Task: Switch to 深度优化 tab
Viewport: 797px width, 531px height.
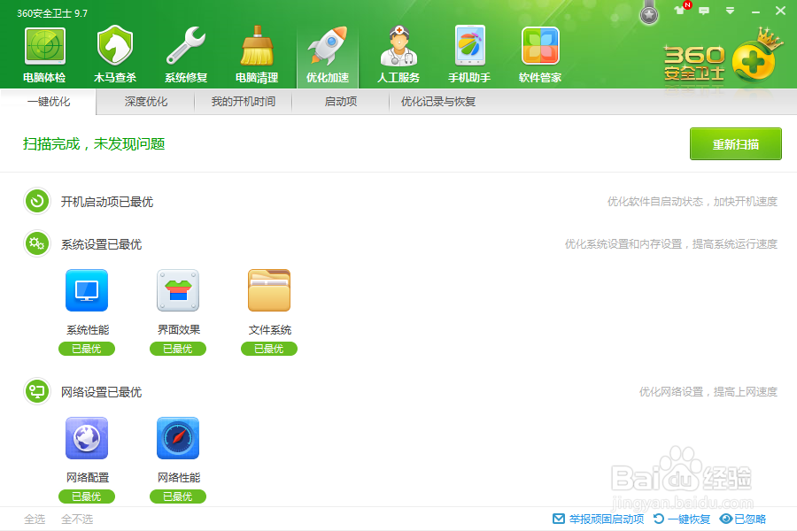Action: (x=146, y=102)
